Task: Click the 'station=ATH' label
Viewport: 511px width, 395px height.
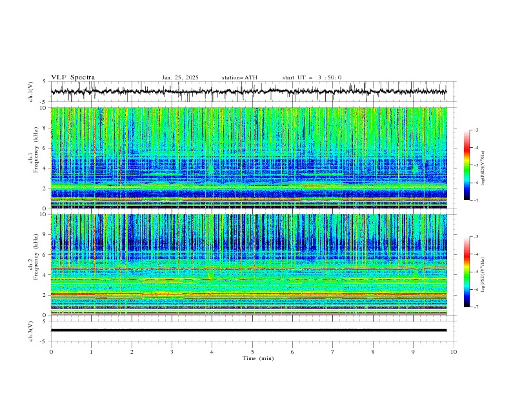Action: coord(239,77)
